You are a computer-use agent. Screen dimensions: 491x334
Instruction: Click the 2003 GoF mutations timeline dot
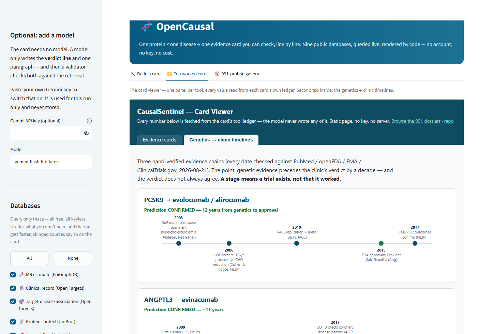179,243
